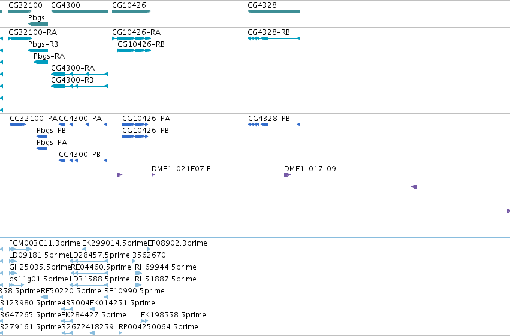Select protein CG10426-PB label

(x=146, y=131)
